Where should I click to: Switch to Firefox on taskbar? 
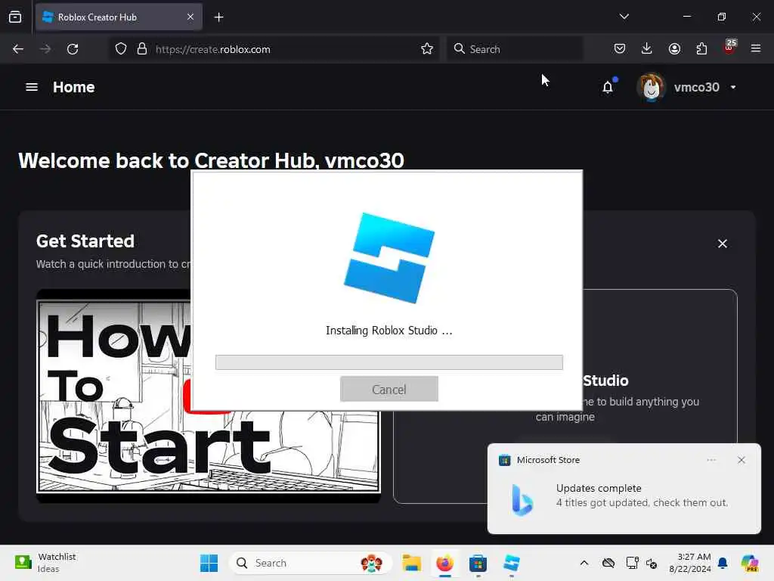tap(444, 563)
